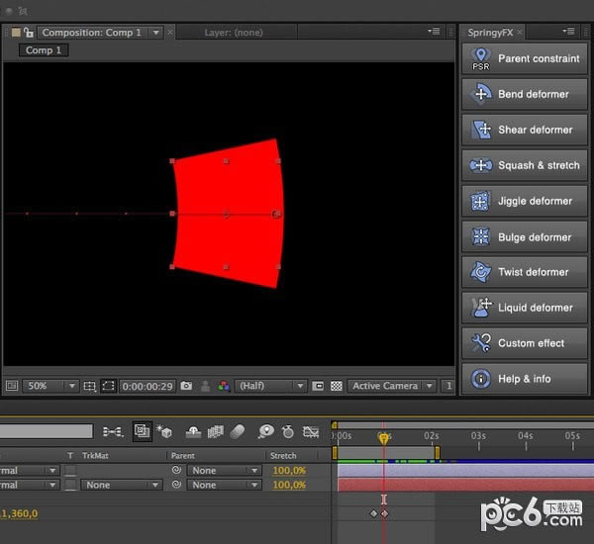
Task: Select the Twist deformer tool
Action: tap(525, 272)
